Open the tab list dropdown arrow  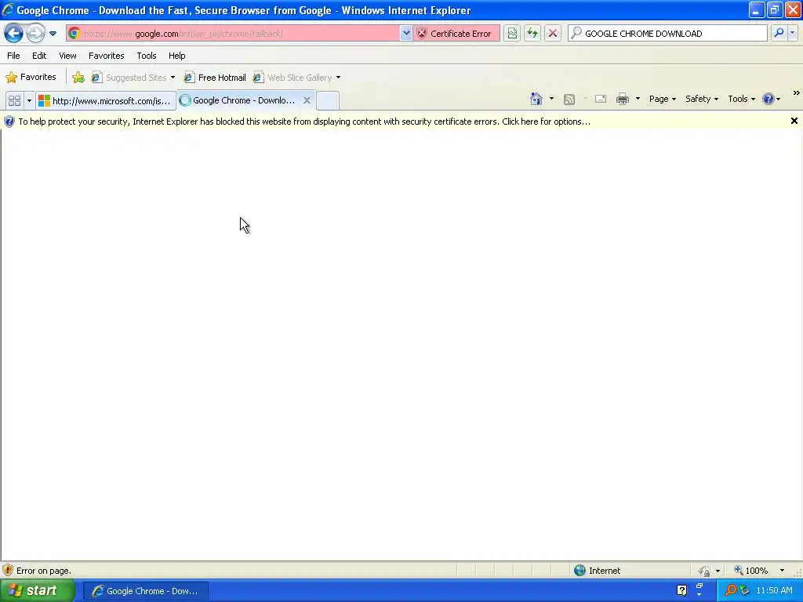[x=29, y=101]
